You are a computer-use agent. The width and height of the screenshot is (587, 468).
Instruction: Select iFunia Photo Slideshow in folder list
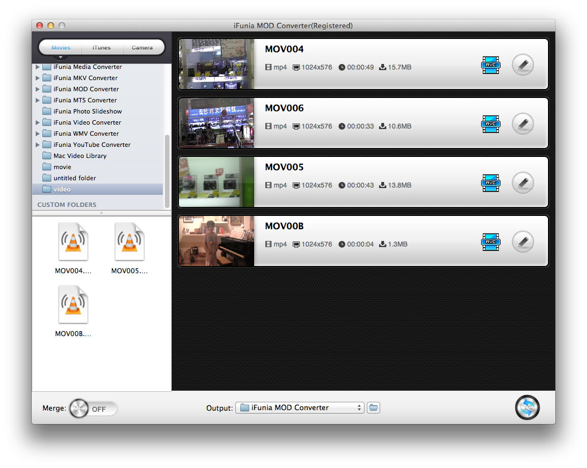pos(98,111)
